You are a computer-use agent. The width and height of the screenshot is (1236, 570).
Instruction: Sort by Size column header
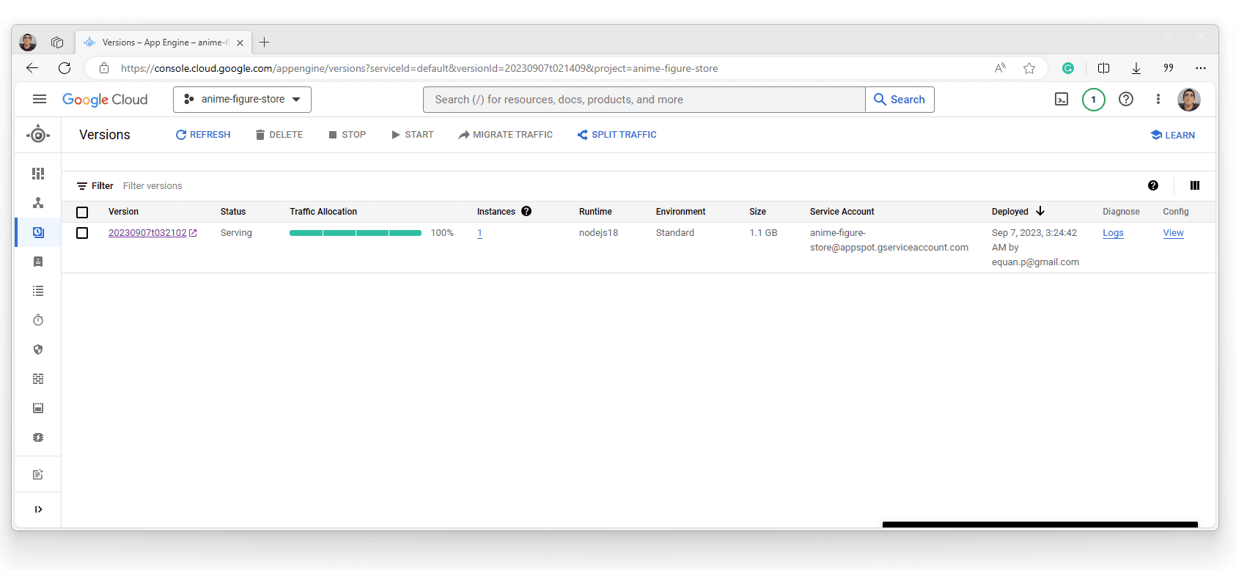[757, 212]
